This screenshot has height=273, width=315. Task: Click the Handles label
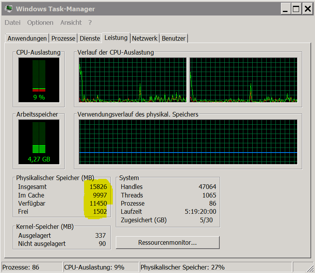tap(132, 187)
